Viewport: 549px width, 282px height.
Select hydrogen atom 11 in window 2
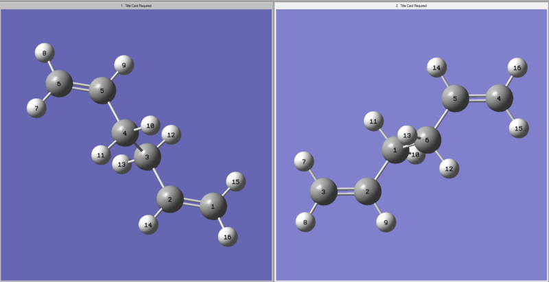tap(373, 121)
